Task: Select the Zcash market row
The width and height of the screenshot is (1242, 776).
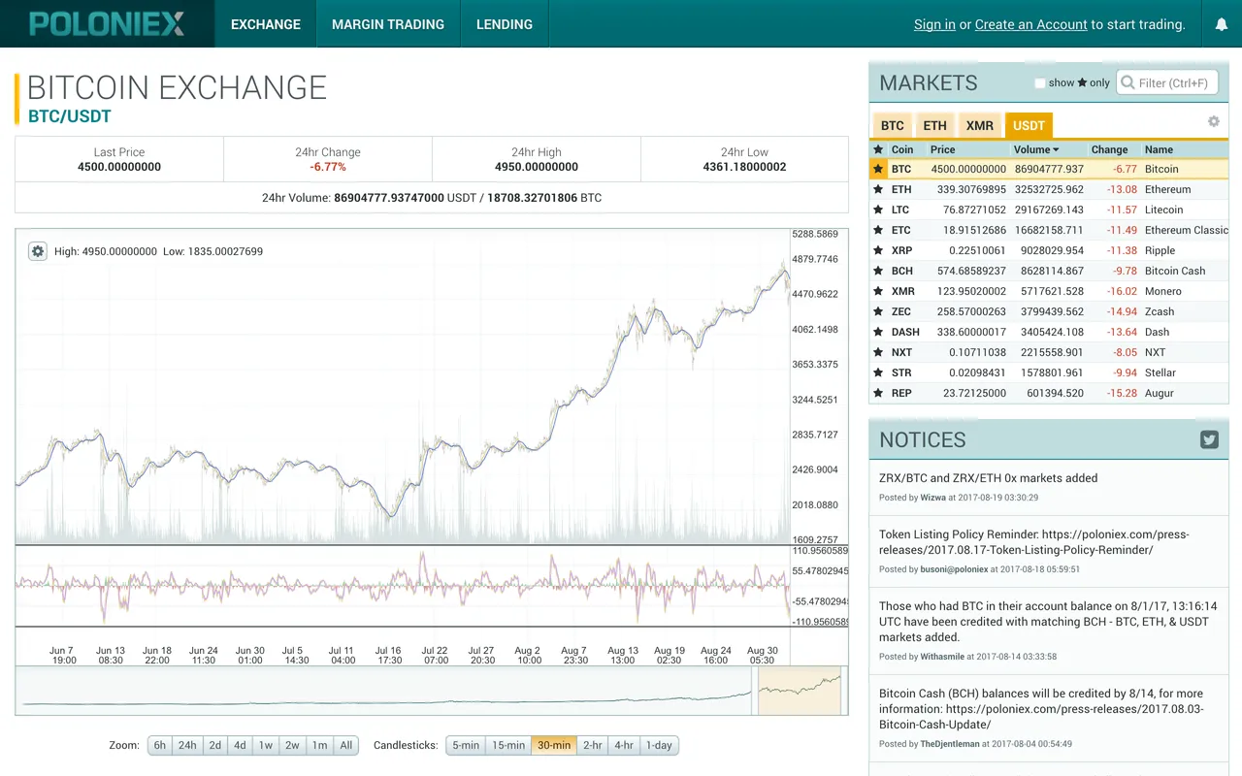Action: click(x=1049, y=311)
